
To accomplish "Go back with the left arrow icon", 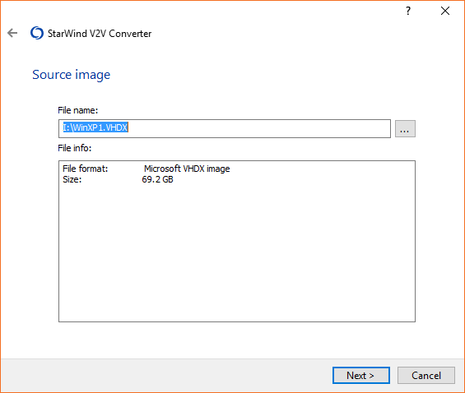I will [12, 33].
